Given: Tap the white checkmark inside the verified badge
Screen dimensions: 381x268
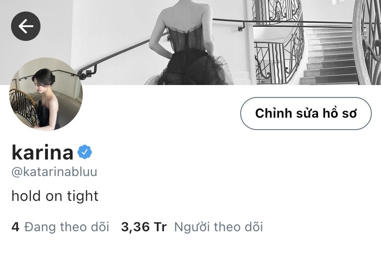Looking at the screenshot, I should click(x=85, y=152).
